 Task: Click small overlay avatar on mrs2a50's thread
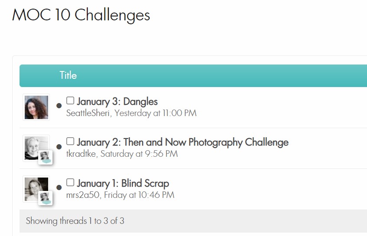tap(46, 198)
